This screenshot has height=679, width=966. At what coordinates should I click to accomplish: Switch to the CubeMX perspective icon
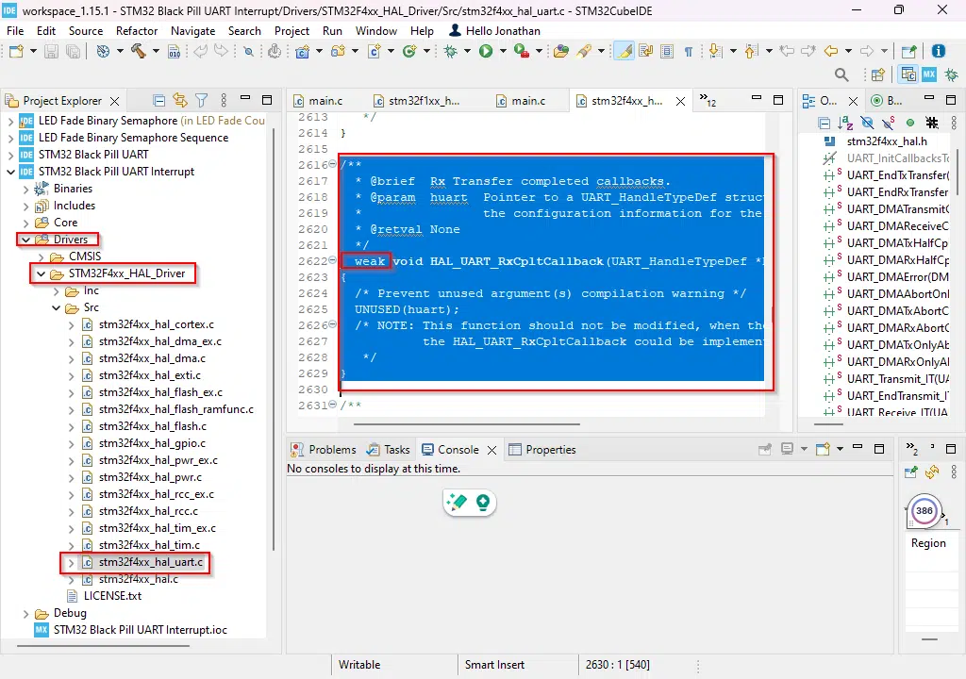(x=929, y=75)
